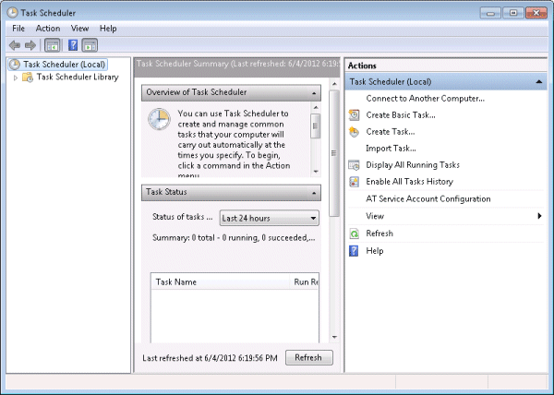This screenshot has height=395, width=554.
Task: Select Task Scheduler (Local) tree item
Action: point(65,65)
